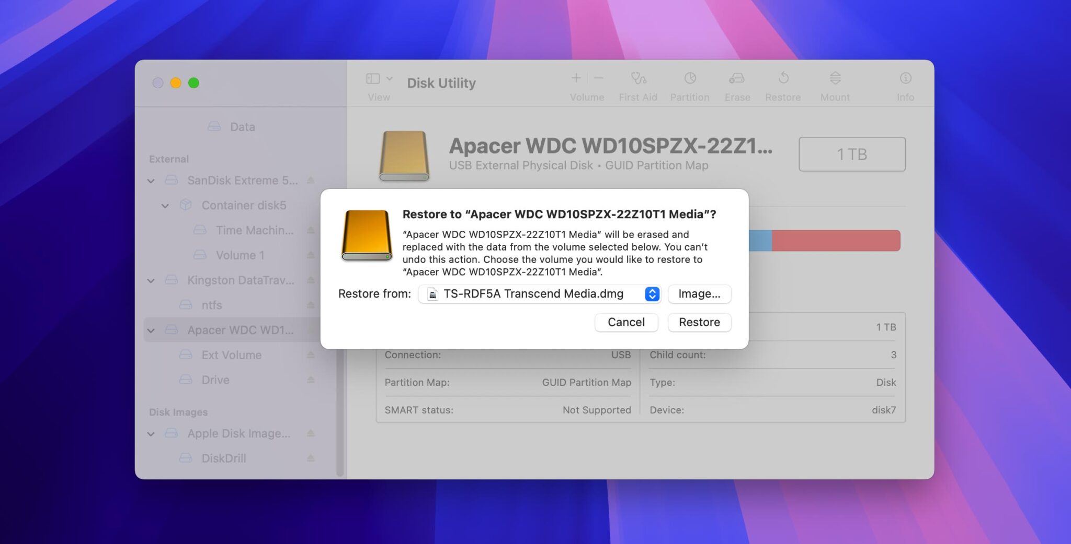
Task: Click the orange drive icon in dialog
Action: (x=366, y=235)
